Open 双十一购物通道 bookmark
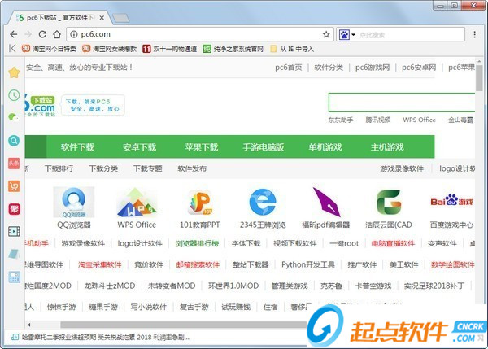Screen dimensions: 488x349 (170, 49)
